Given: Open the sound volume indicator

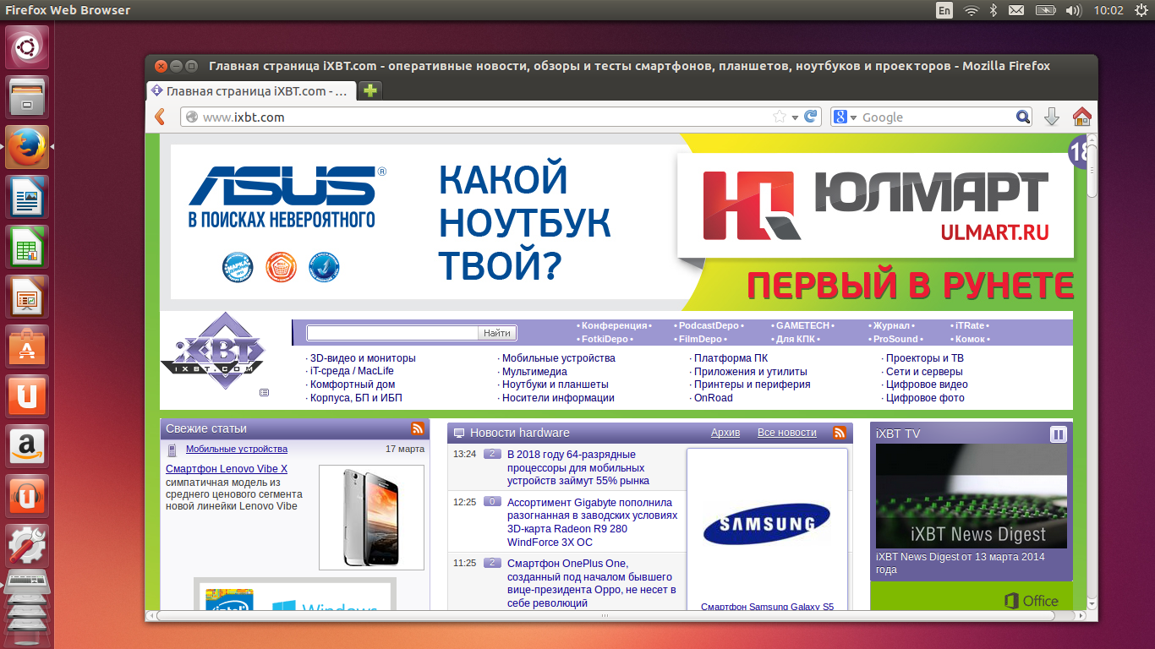Looking at the screenshot, I should pyautogui.click(x=1074, y=10).
